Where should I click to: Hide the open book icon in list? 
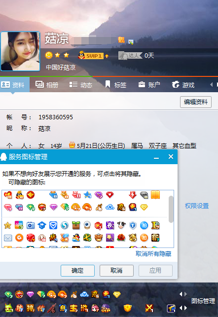click(x=155, y=195)
